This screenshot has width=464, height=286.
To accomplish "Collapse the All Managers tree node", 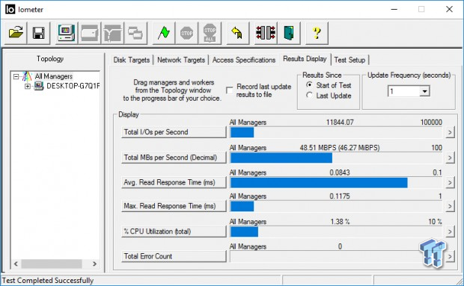I will [16, 77].
